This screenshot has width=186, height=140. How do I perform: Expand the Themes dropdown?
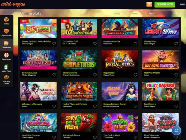(135, 13)
